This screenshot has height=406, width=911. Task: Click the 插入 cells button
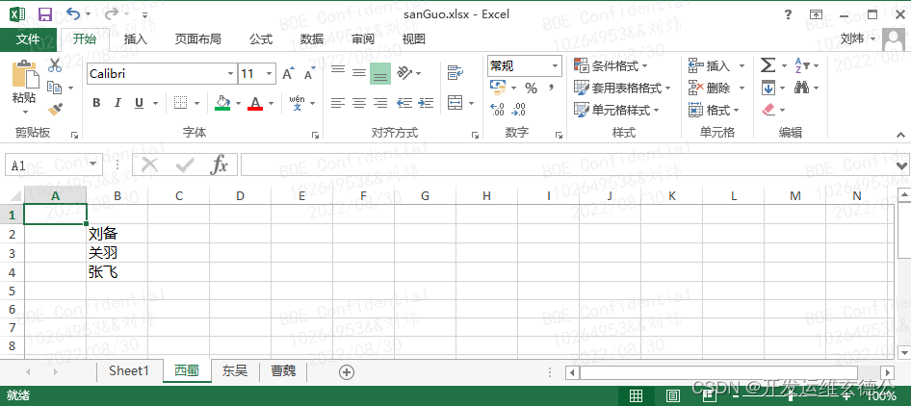tap(716, 66)
